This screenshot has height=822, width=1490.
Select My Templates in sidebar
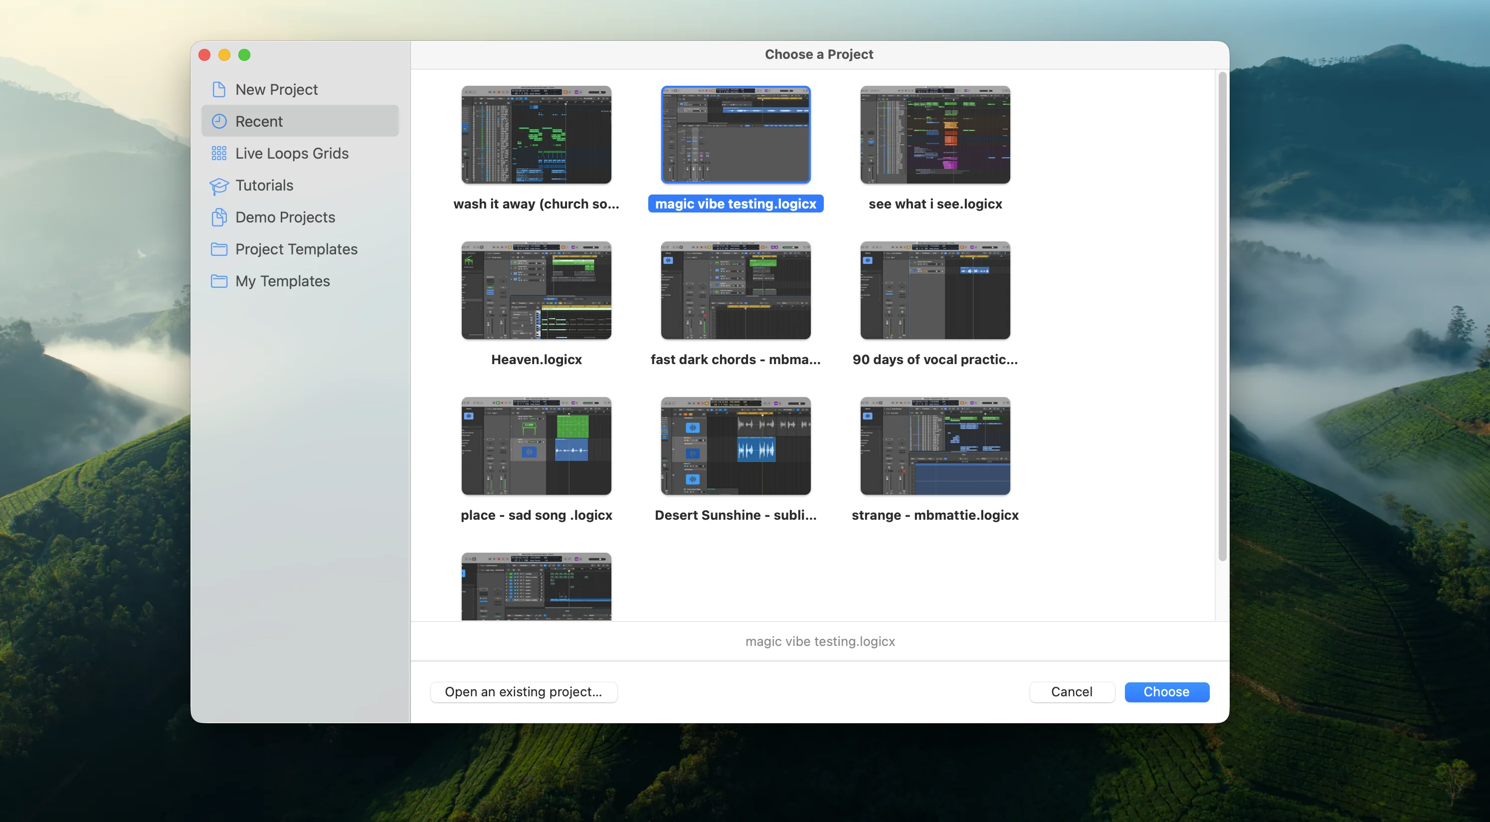click(x=300, y=281)
